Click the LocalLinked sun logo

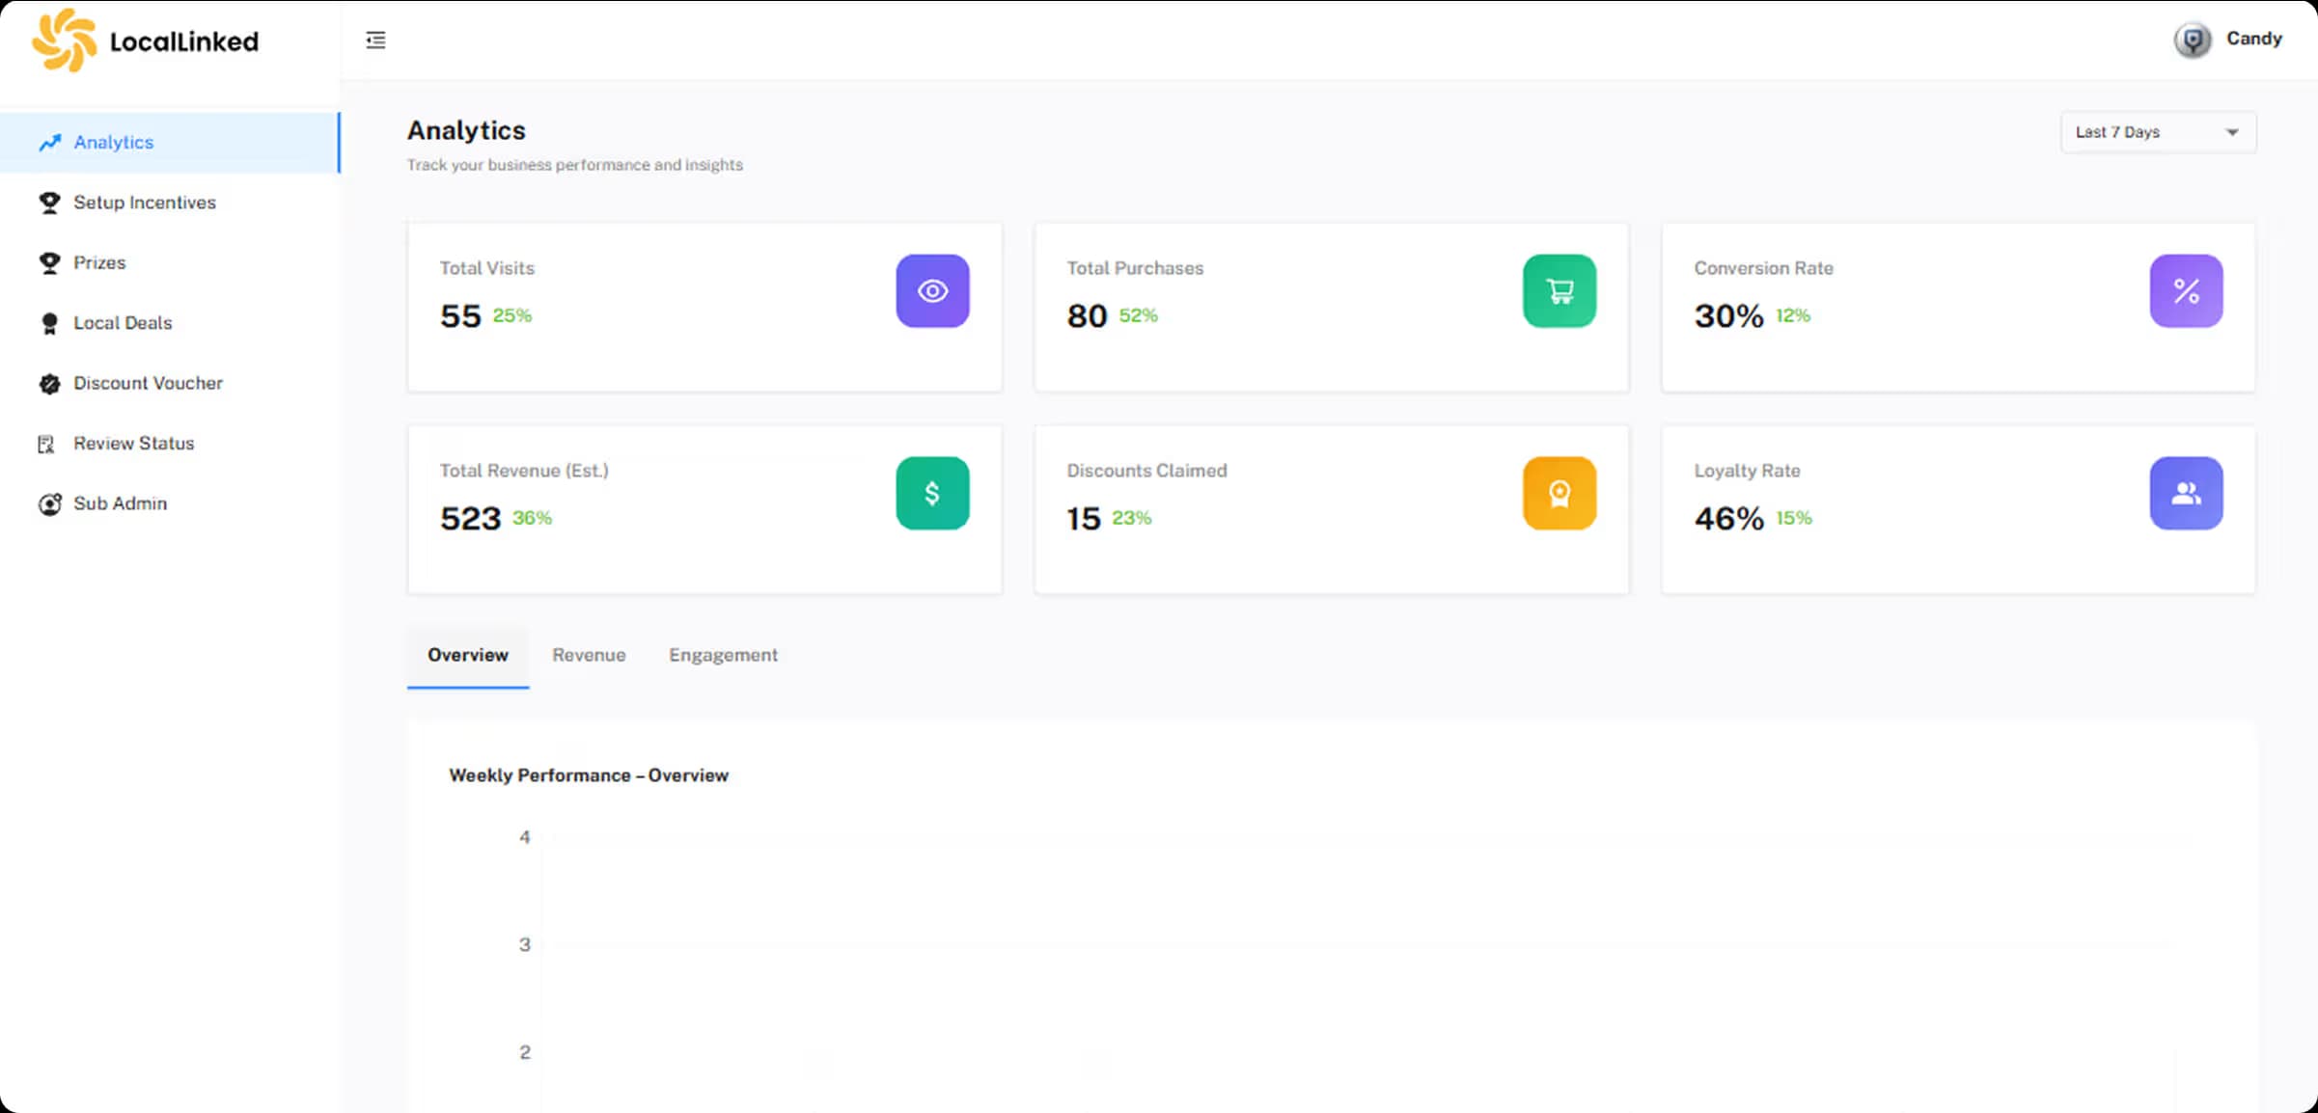point(65,41)
